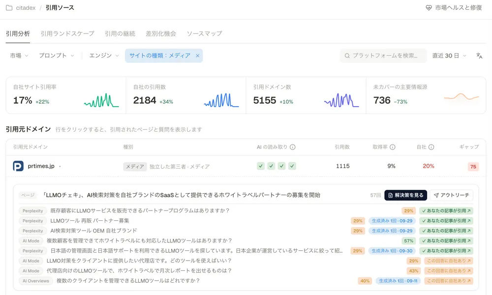
Task: Click the メディア type tag in prtimes.jp row
Action: 135,167
